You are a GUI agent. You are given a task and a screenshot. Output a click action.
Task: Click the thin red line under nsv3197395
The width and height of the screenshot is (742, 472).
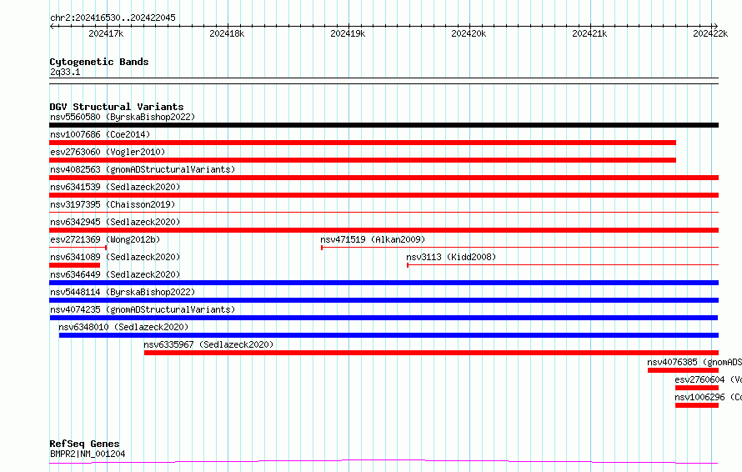tap(384, 212)
